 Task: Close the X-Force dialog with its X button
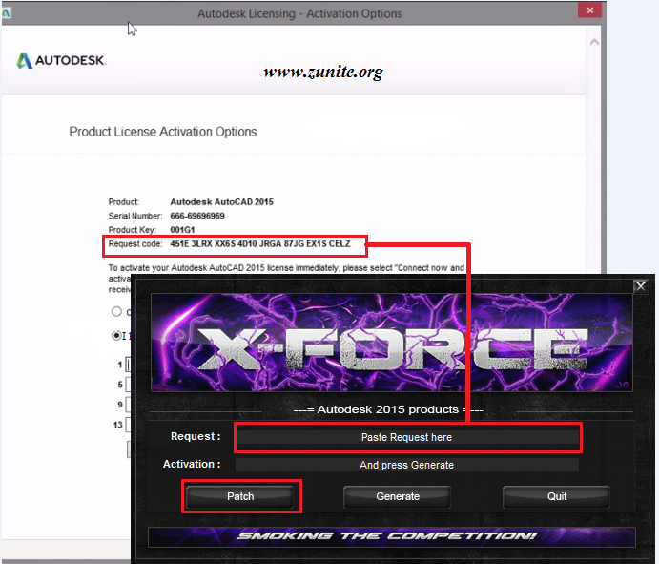point(641,286)
